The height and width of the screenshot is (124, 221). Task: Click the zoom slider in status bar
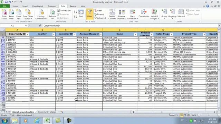pyautogui.click(x=209, y=115)
